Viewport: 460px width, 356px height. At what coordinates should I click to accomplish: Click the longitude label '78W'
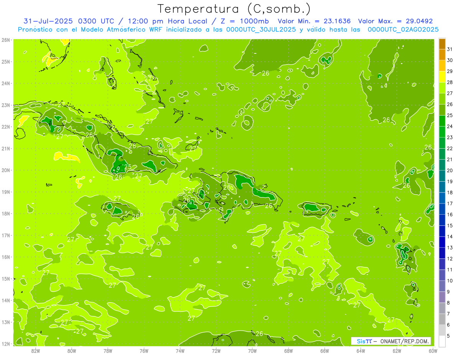pos(108,351)
